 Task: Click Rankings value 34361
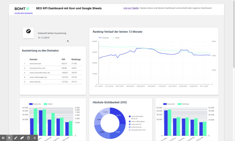point(74,68)
